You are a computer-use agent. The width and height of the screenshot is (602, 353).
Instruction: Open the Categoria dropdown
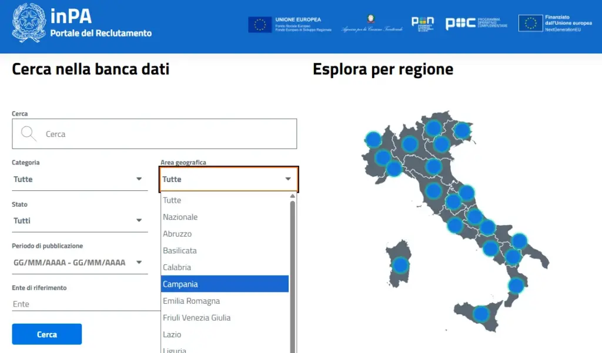click(x=80, y=179)
